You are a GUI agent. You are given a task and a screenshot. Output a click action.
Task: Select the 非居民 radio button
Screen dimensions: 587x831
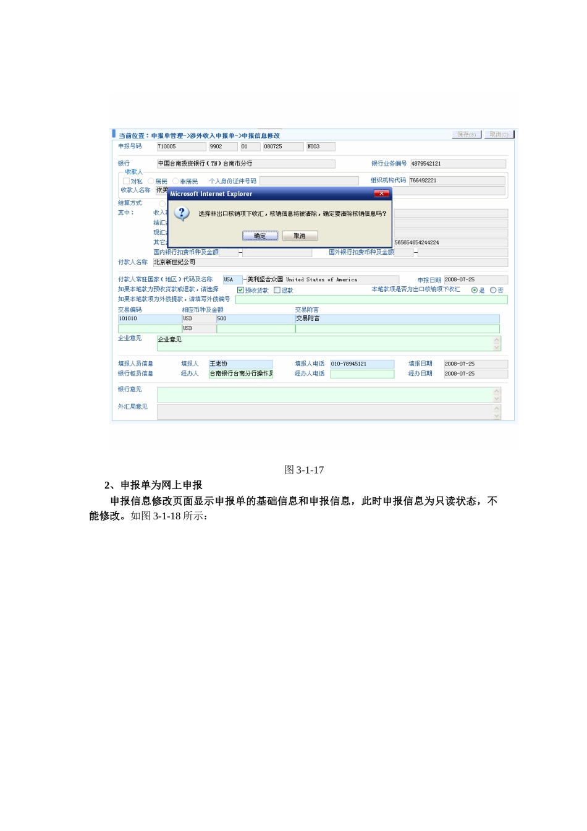175,181
